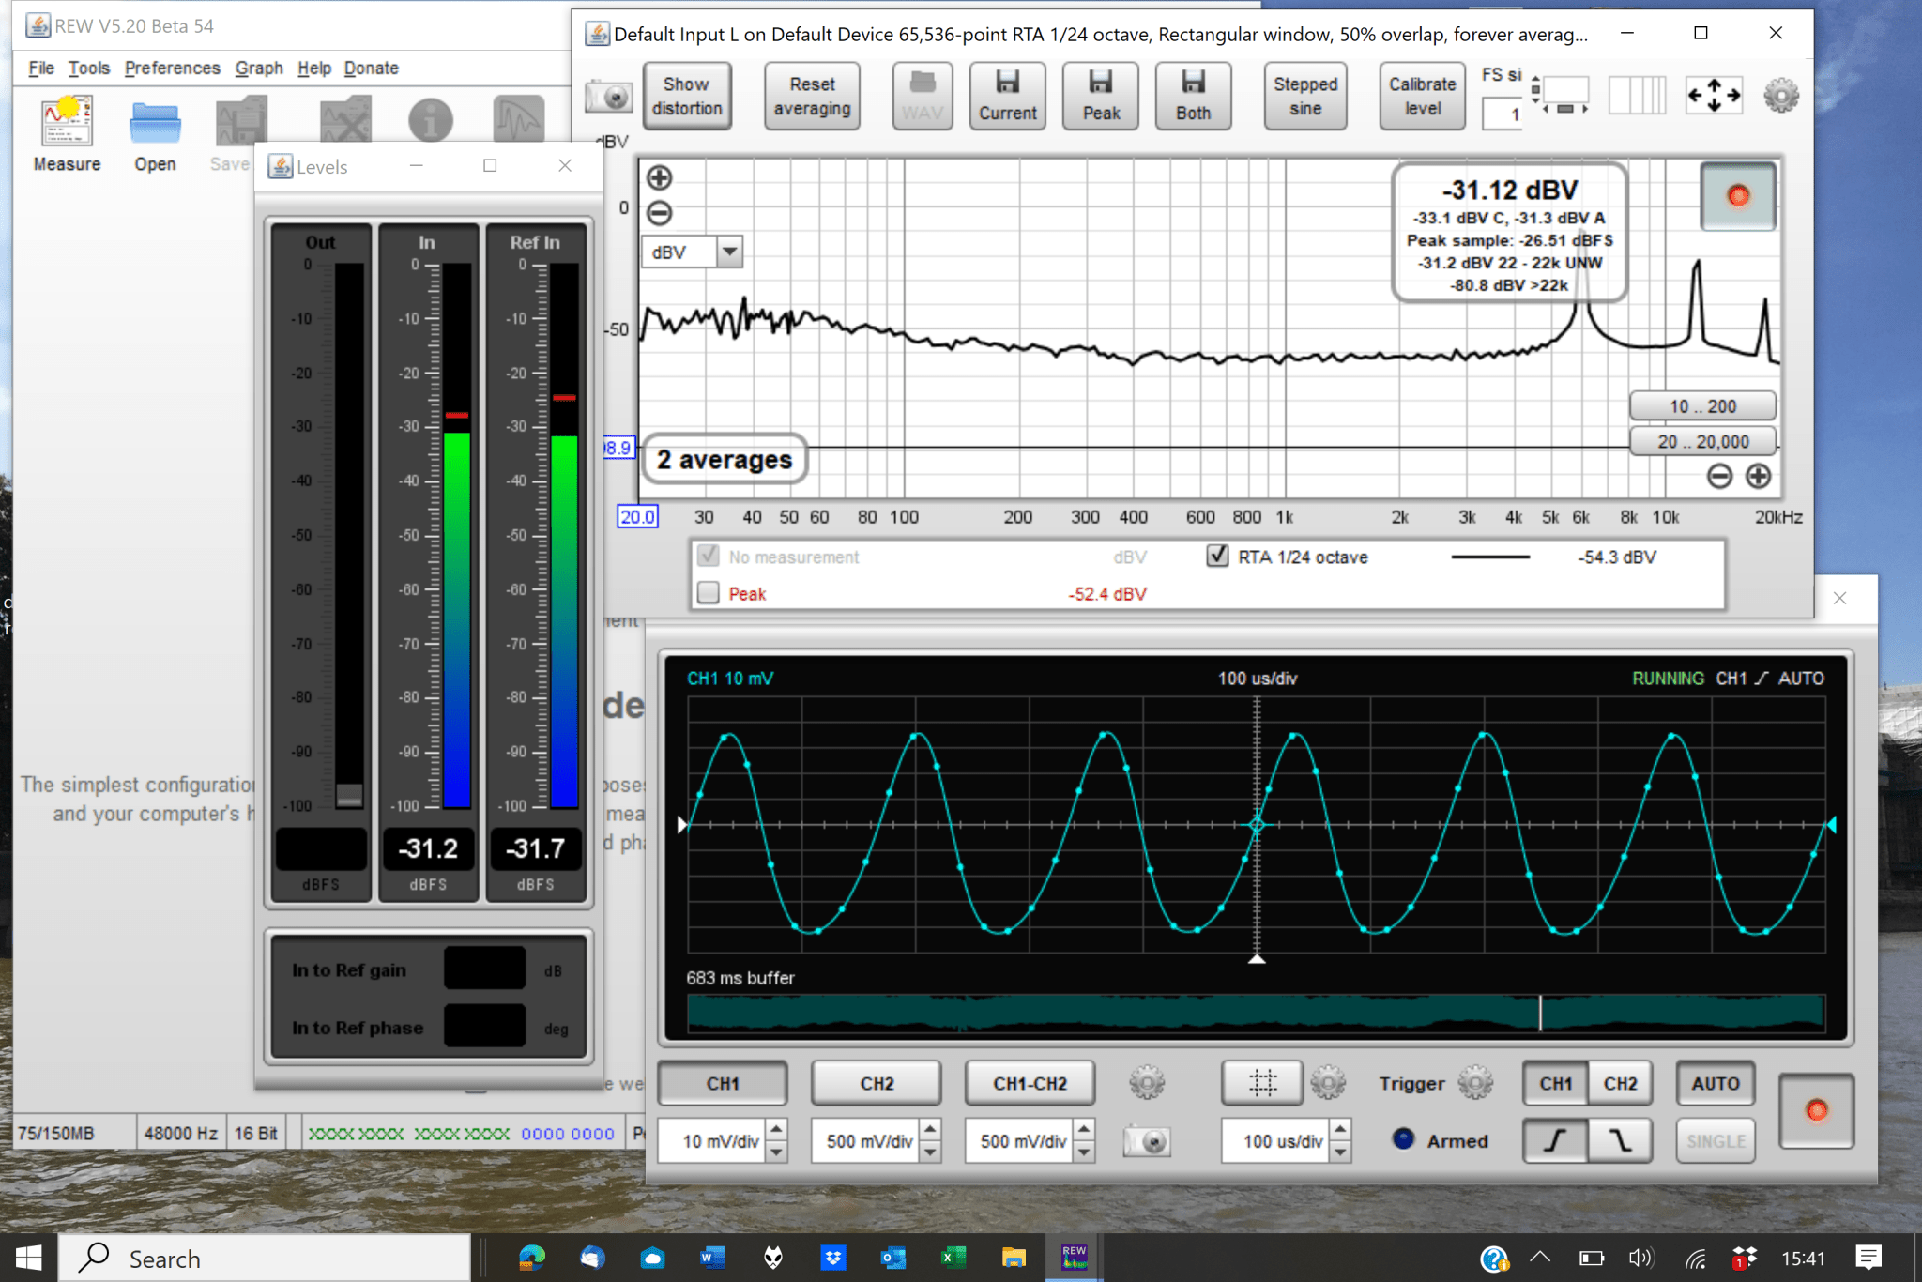Screen dimensions: 1922x1282
Task: Click the FS sine value field
Action: 1501,114
